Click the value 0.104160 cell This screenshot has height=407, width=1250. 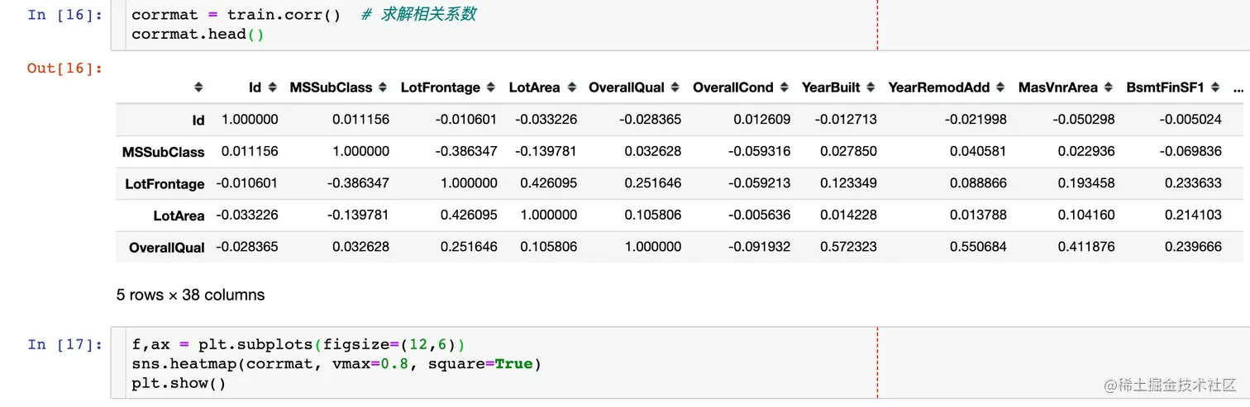tap(1086, 215)
